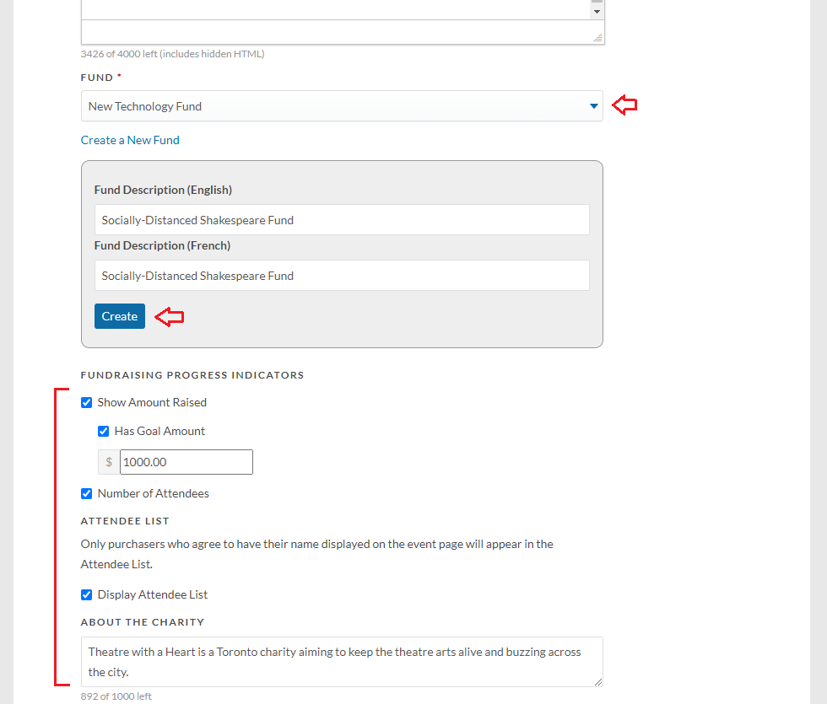This screenshot has height=704, width=827.
Task: Click the Display Attendee List label text
Action: [x=153, y=595]
